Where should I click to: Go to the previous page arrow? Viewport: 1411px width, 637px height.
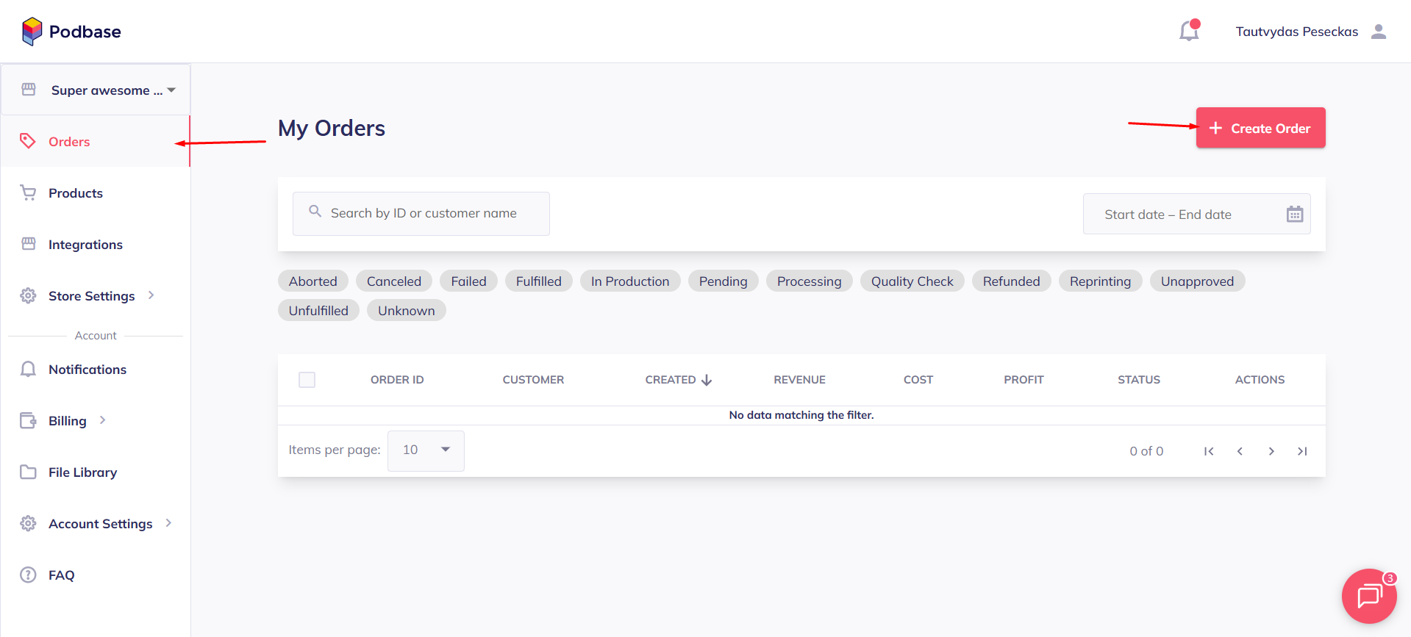pyautogui.click(x=1240, y=451)
